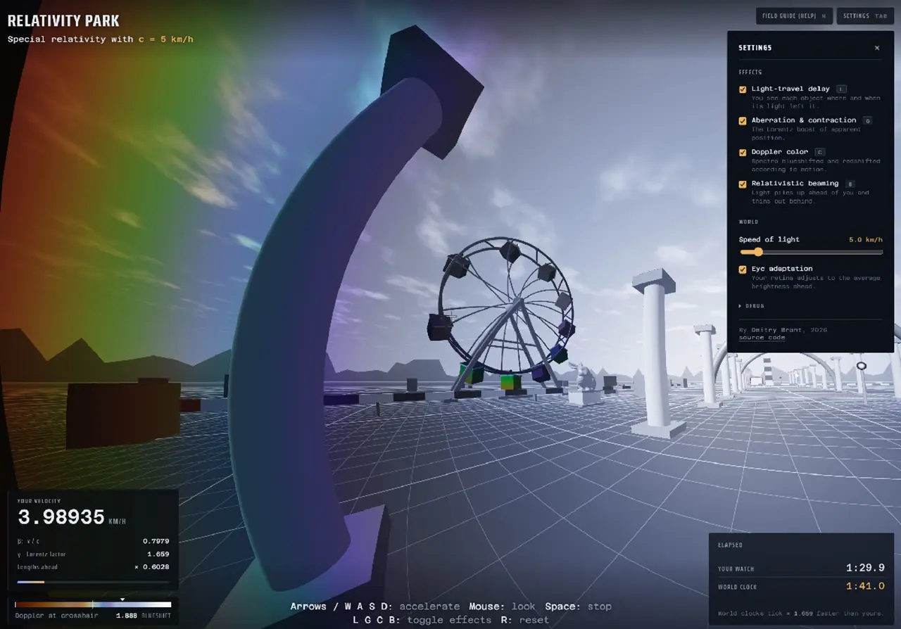Close the Settings panel with the X
The width and height of the screenshot is (901, 629).
tap(876, 48)
